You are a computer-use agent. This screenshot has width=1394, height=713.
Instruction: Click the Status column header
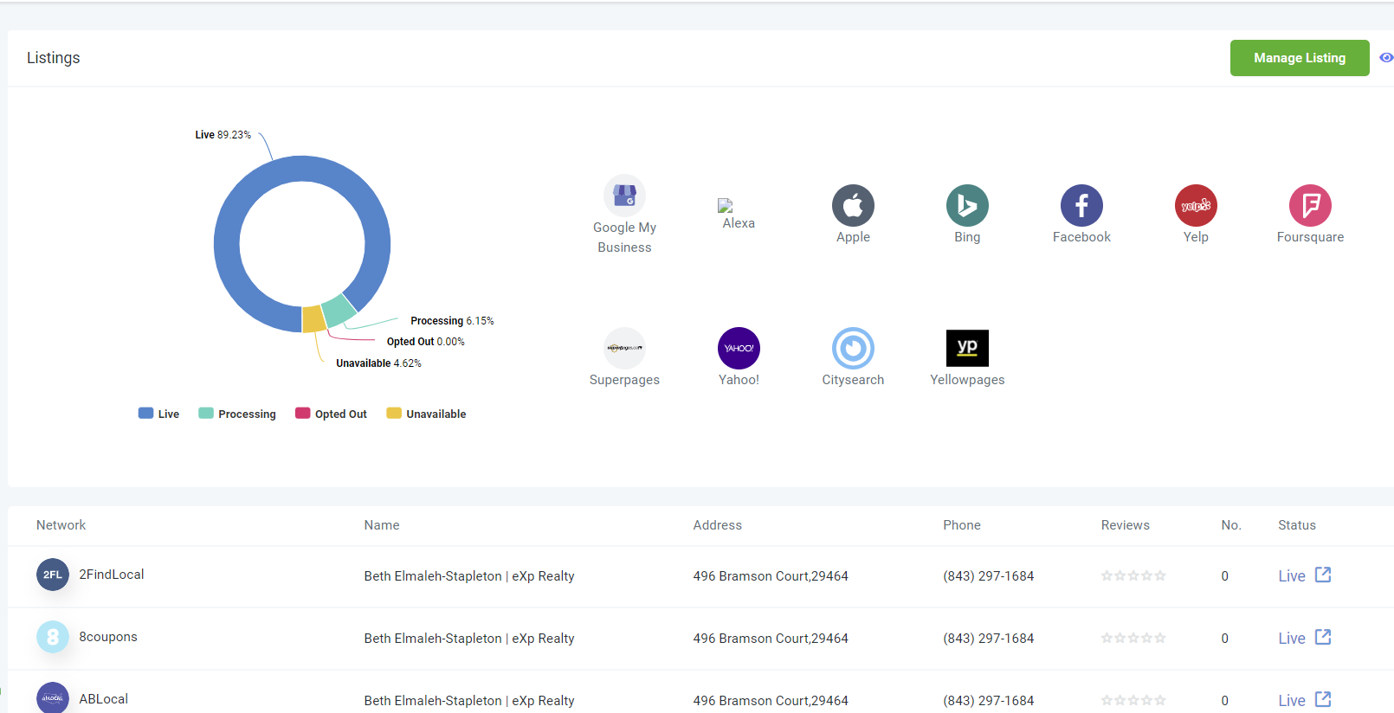tap(1296, 525)
